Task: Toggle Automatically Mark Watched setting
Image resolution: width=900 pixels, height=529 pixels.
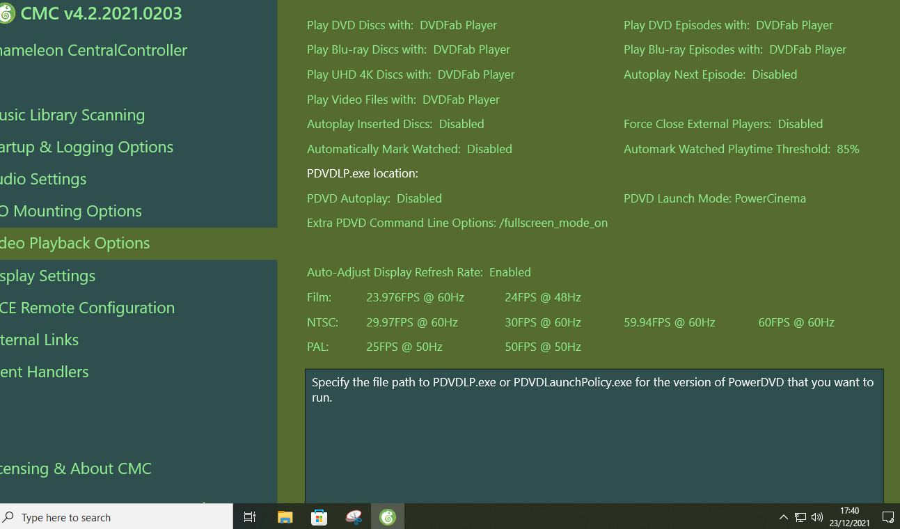Action: [x=409, y=149]
